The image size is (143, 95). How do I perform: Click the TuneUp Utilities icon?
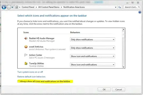pyautogui.click(x=26, y=64)
